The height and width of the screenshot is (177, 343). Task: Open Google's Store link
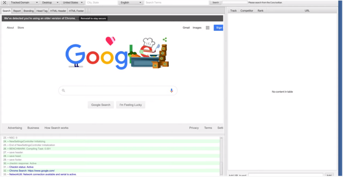21,28
